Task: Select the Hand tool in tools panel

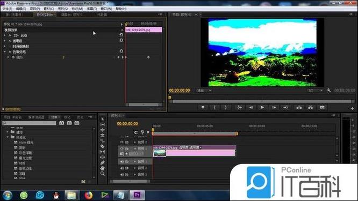Action: tap(103, 168)
